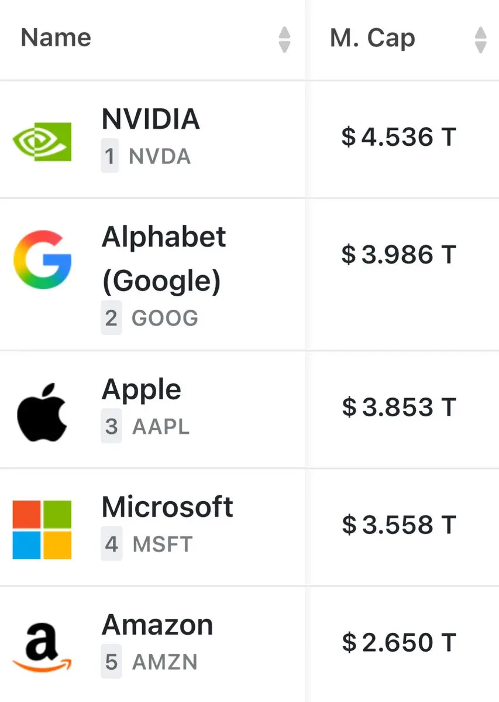The width and height of the screenshot is (499, 702).
Task: Click the MSFT ticker symbol
Action: tap(162, 545)
